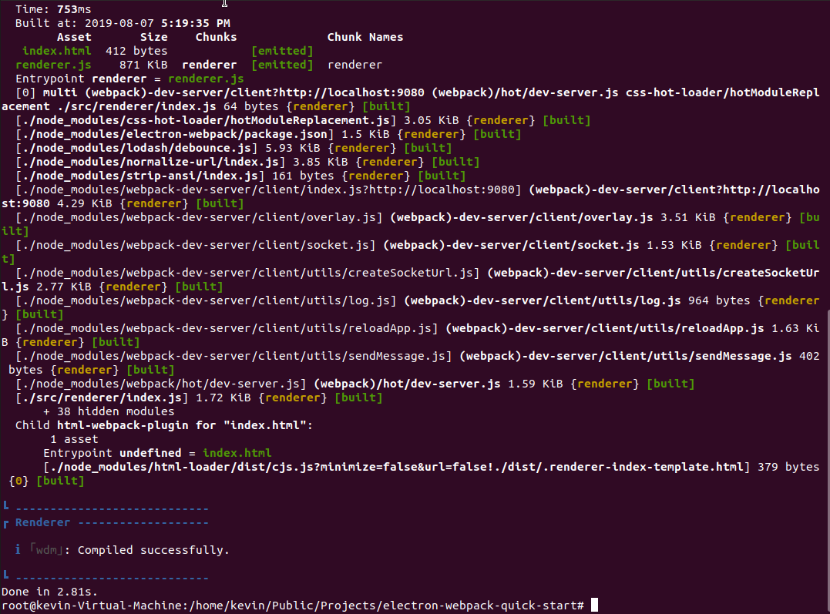Click the hotModuleReplacement.js module path
830x614 pixels.
coord(206,120)
